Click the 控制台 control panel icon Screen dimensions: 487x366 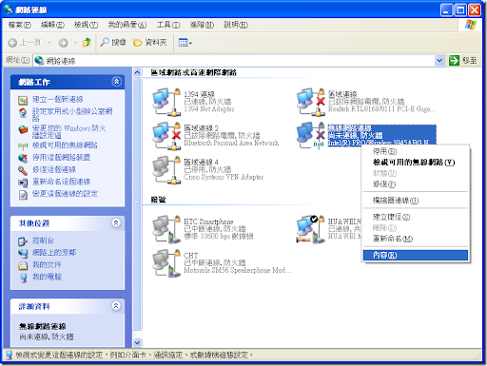23,241
